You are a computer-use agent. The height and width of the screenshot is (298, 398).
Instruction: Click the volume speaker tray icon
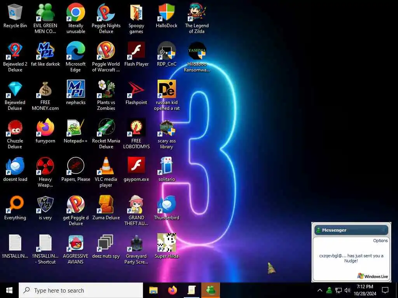(x=347, y=290)
